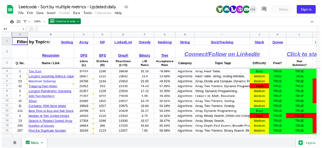View the +14 additional collaborators badge
The image size is (322, 148).
[252, 10]
